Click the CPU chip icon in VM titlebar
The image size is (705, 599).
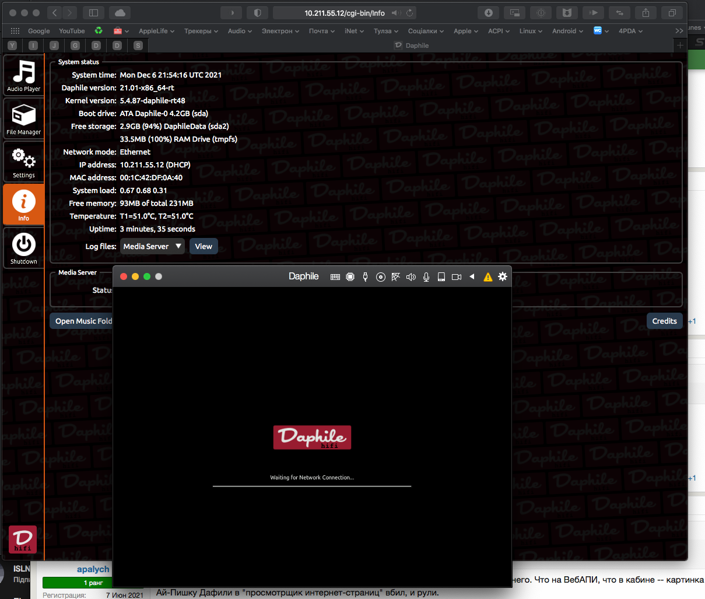[x=350, y=277]
